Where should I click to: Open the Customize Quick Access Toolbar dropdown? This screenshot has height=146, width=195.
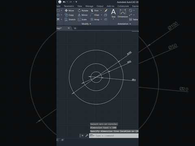coord(76,2)
